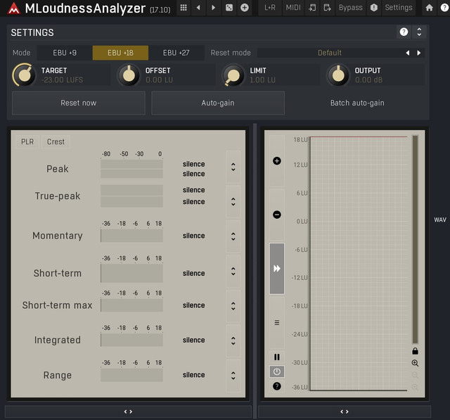450x420 pixels.
Task: Click the Output knob
Action: [x=337, y=75]
